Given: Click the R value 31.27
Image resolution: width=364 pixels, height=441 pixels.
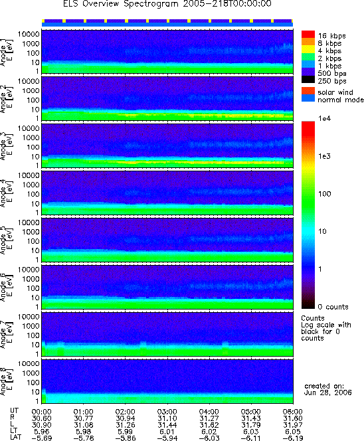Looking at the screenshot, I should 209,418.
